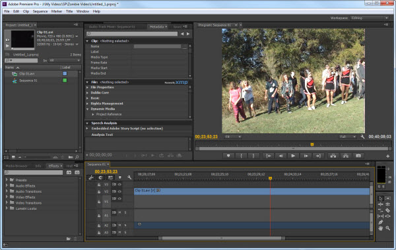The image size is (396, 250).
Task: Open Full playback resolution dropdown
Action: [x=348, y=137]
